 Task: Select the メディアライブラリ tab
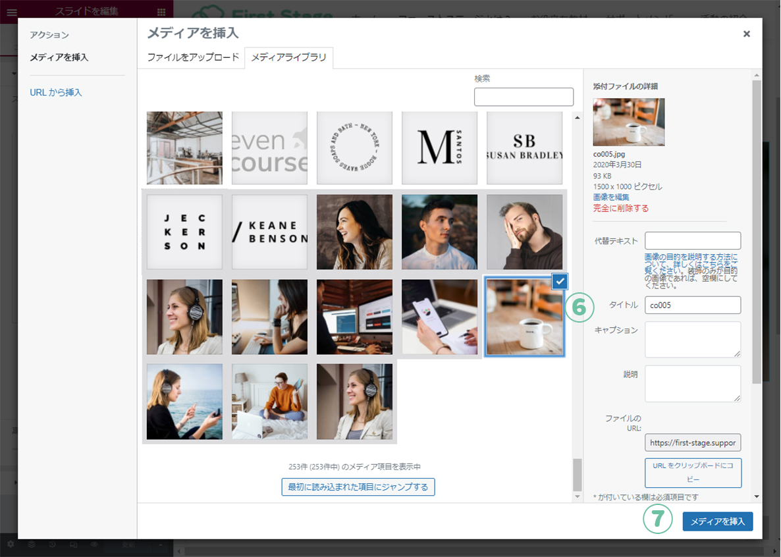[x=288, y=57]
